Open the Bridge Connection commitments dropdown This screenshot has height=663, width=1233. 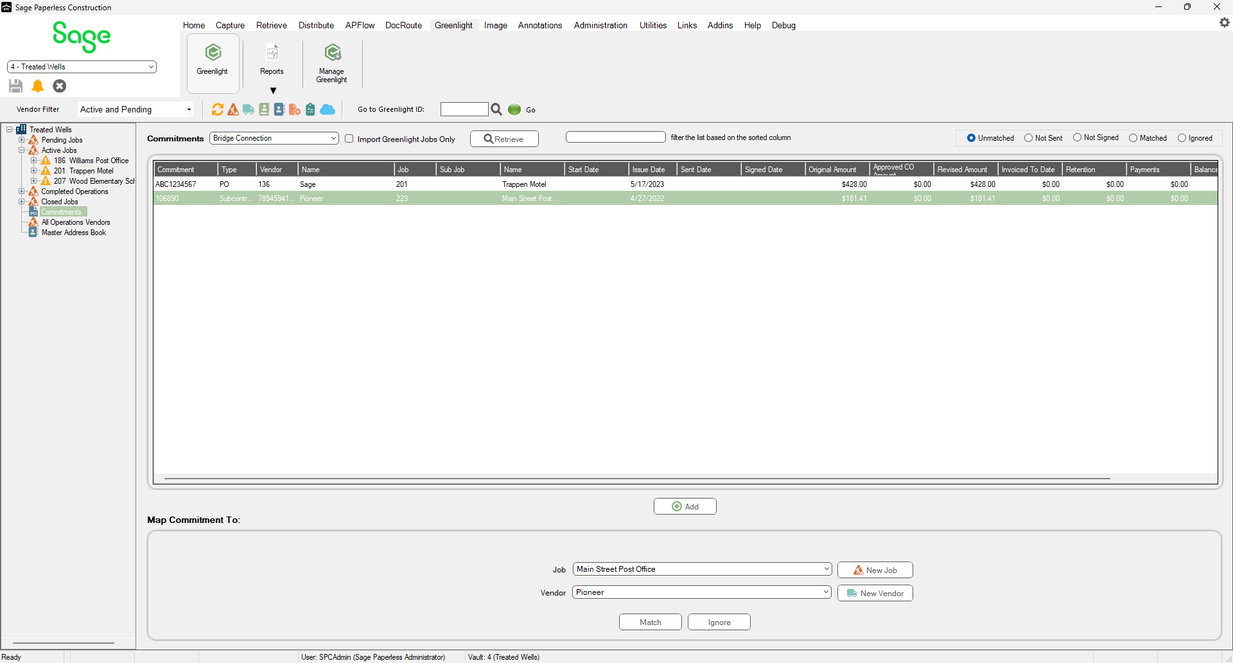coord(274,138)
